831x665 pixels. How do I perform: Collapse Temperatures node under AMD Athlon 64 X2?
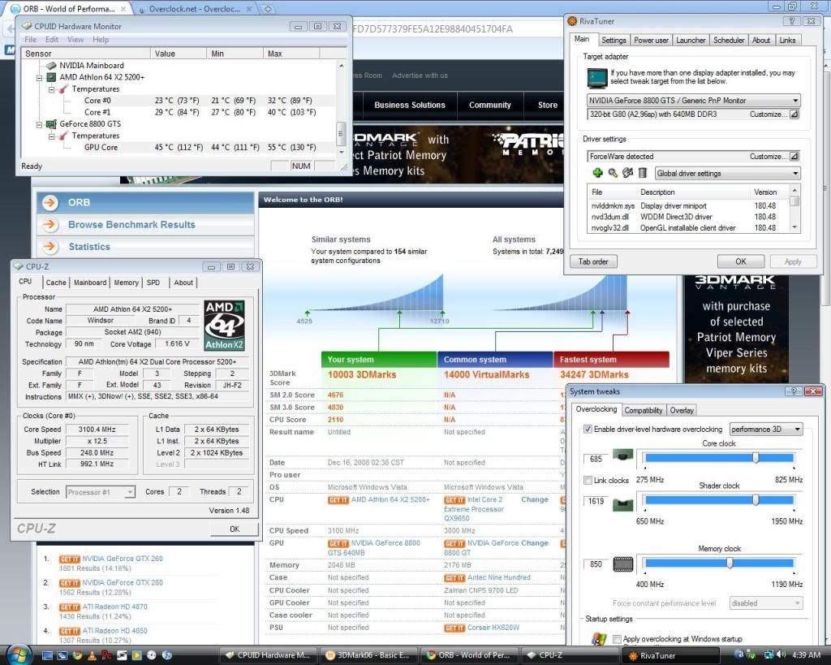tap(51, 89)
